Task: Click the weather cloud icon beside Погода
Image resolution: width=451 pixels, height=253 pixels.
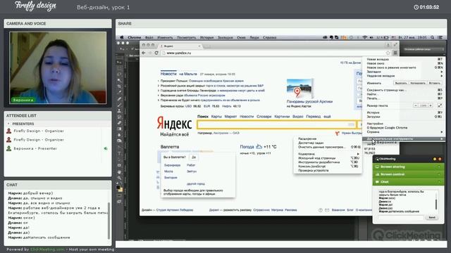Action: 259,147
